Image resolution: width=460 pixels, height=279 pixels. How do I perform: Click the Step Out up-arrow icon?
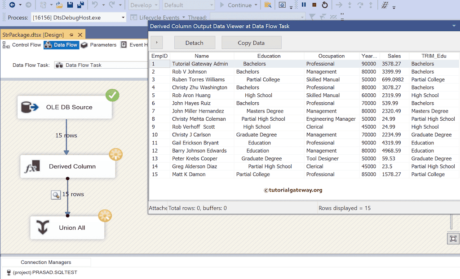[371, 5]
